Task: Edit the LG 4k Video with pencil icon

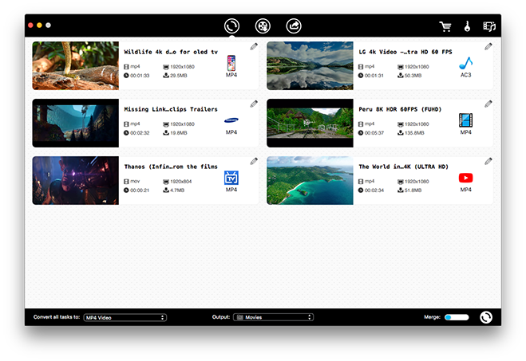Action: point(488,46)
